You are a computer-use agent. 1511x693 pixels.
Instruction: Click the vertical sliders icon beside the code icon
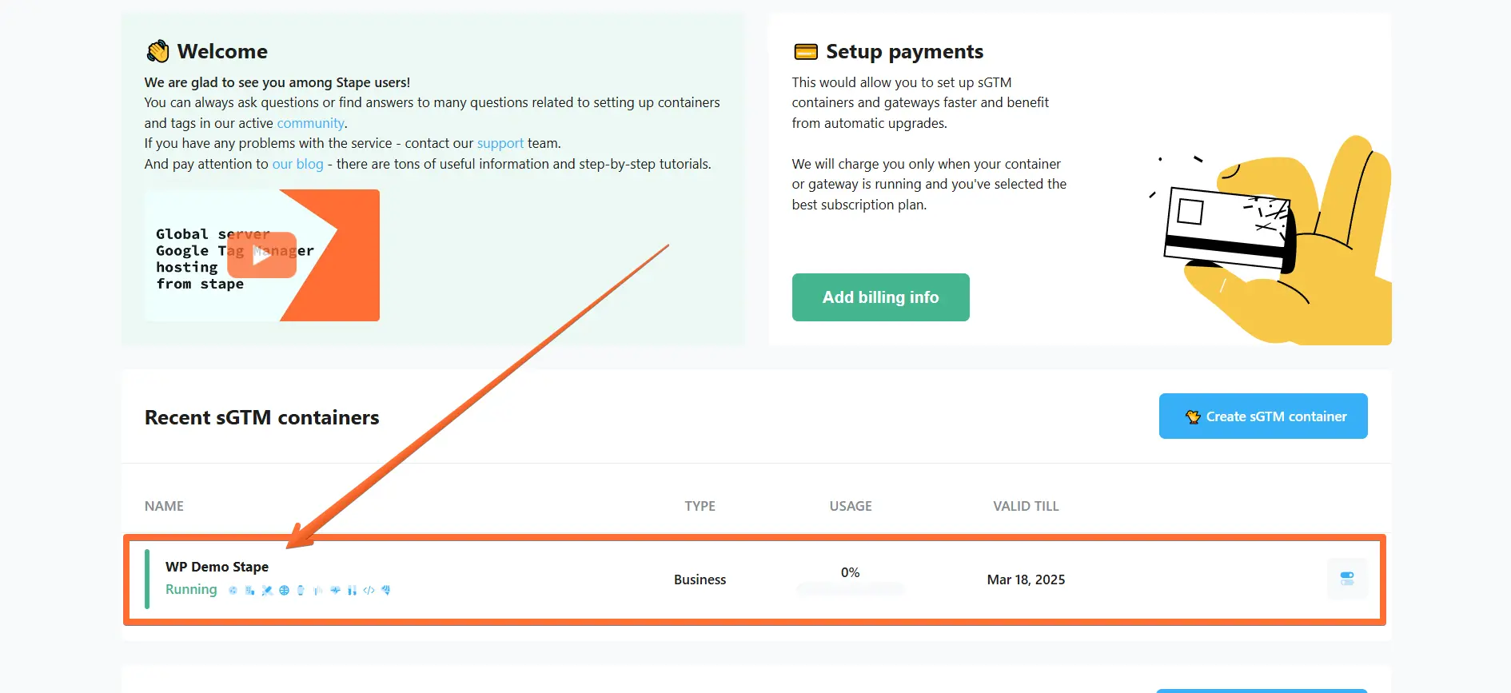point(352,591)
